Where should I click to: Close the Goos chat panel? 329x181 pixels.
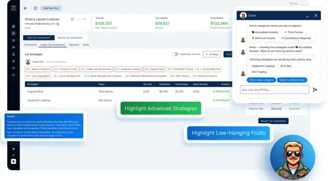(x=316, y=15)
